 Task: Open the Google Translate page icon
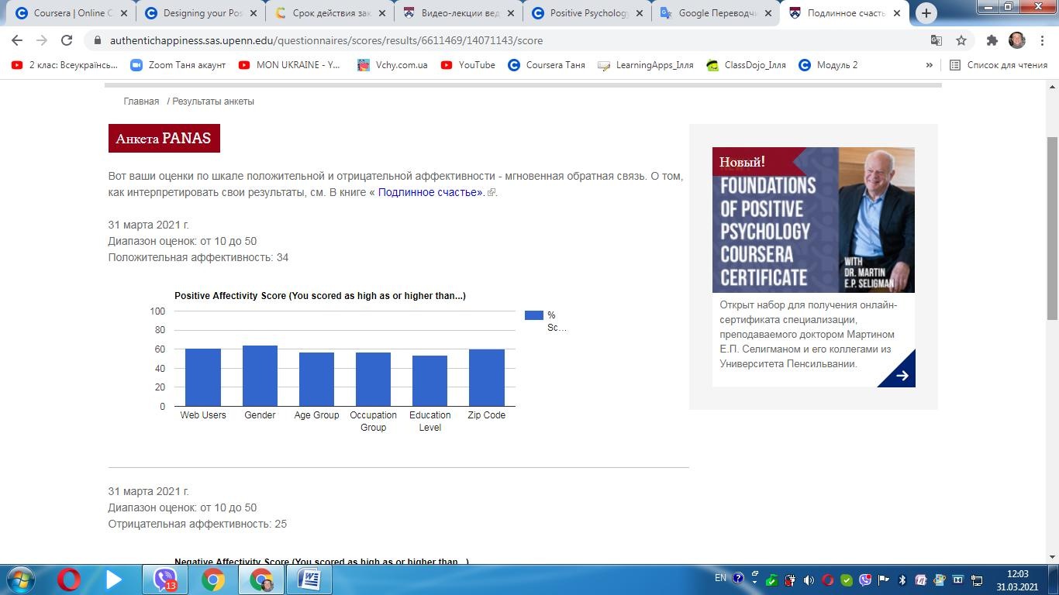point(937,40)
